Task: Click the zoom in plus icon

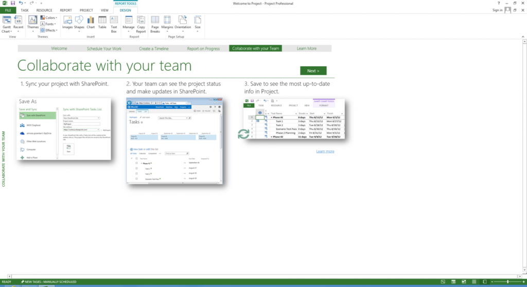Action: 523,282
